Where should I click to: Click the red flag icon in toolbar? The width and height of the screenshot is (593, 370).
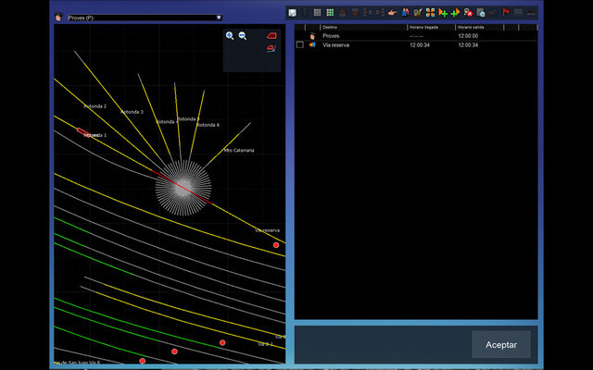(x=506, y=13)
